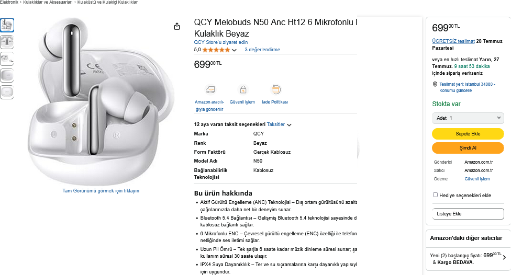Viewport: 511px width, 275px height.
Task: Go to Kulaklıklar ve Aksesuarları breadcrumb
Action: tap(48, 2)
